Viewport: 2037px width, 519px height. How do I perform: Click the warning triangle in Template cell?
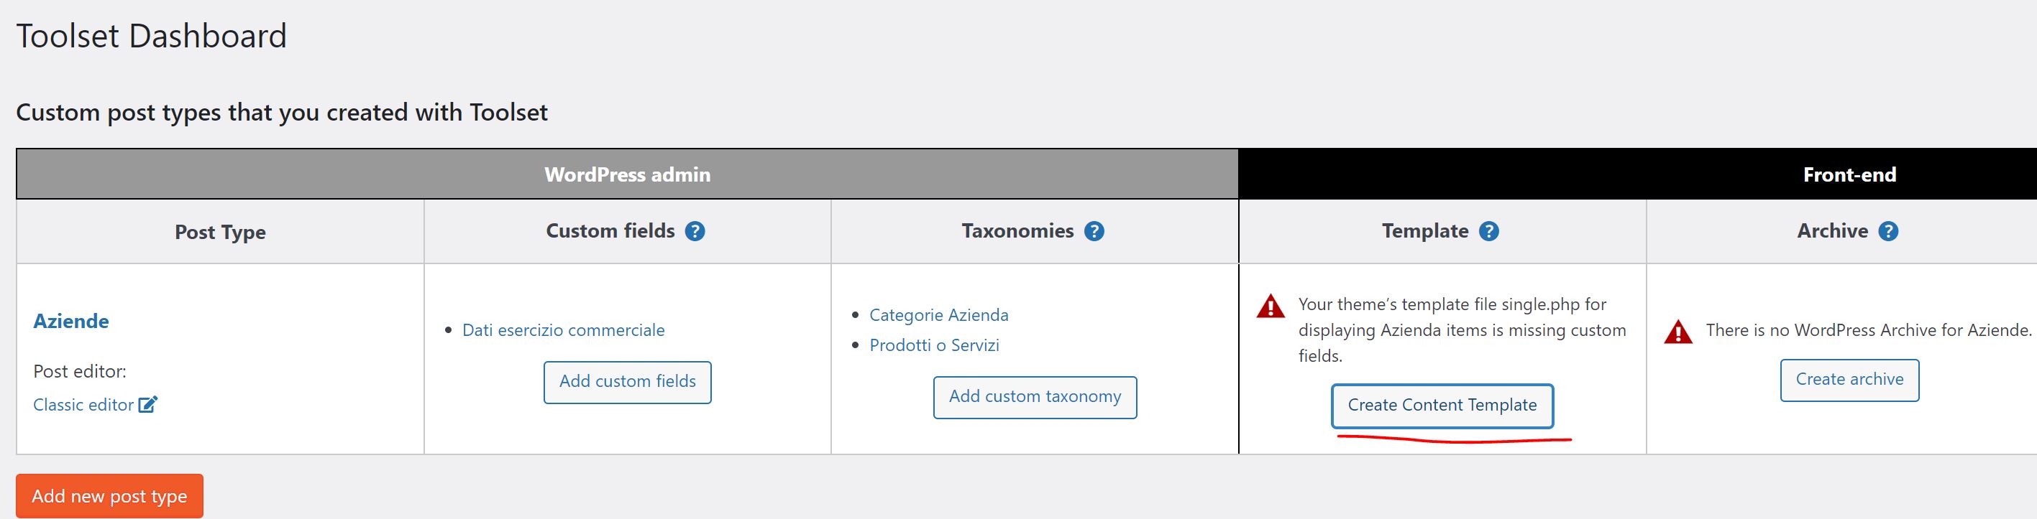pos(1271,307)
